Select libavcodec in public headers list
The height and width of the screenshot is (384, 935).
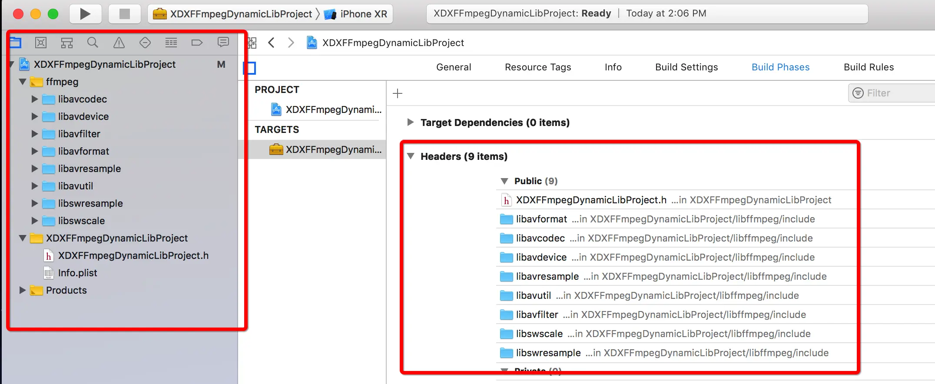[676, 238]
